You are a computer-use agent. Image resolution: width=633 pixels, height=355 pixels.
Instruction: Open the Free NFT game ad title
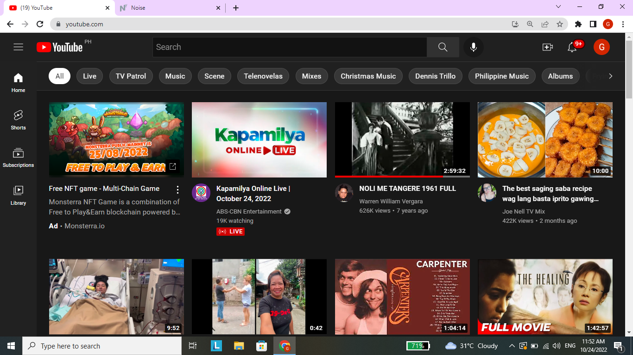(x=104, y=189)
